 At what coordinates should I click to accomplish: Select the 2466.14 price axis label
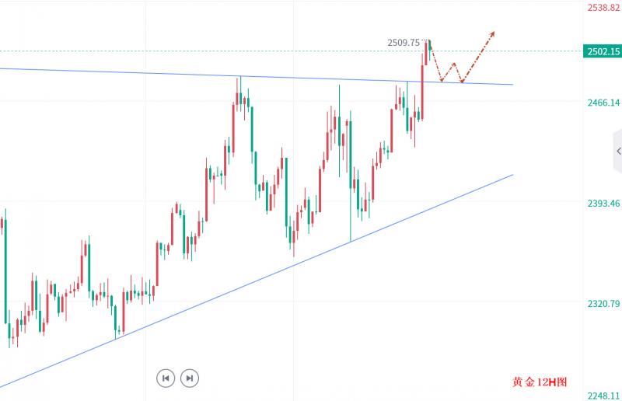click(603, 103)
